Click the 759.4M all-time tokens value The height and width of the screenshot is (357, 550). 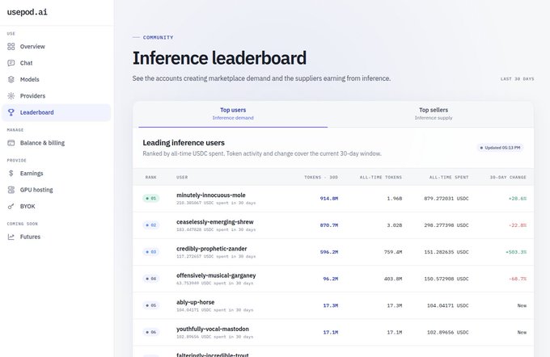(393, 252)
